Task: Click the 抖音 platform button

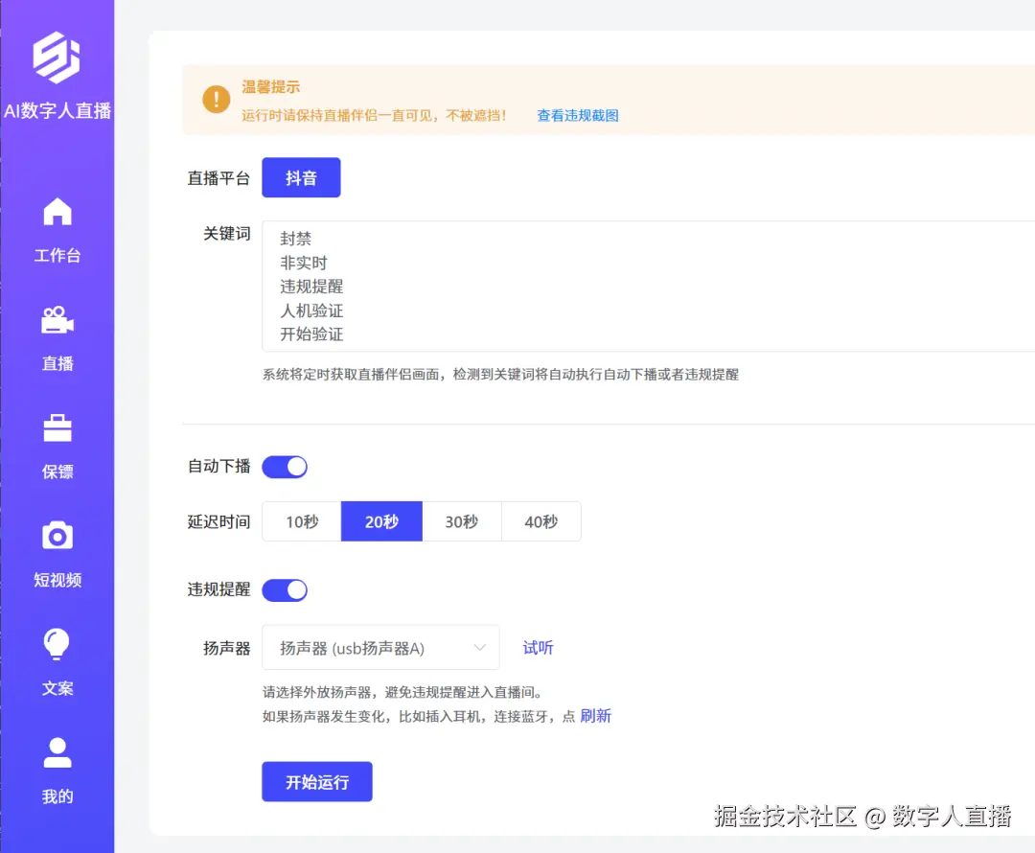Action: tap(301, 177)
